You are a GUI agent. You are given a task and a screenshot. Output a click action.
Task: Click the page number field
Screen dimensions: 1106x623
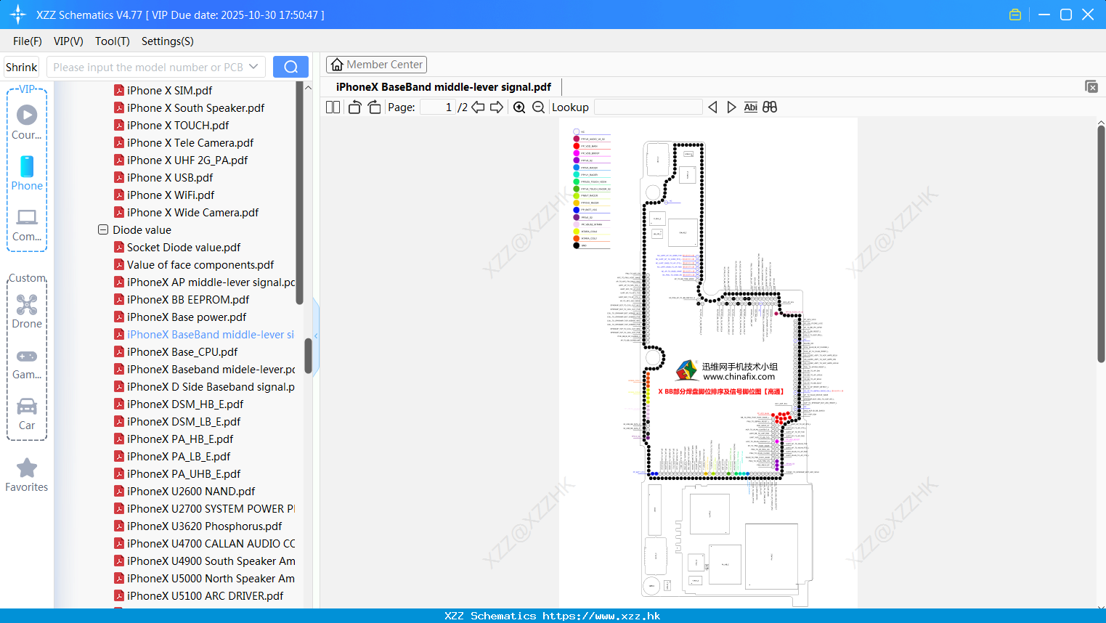pos(438,107)
